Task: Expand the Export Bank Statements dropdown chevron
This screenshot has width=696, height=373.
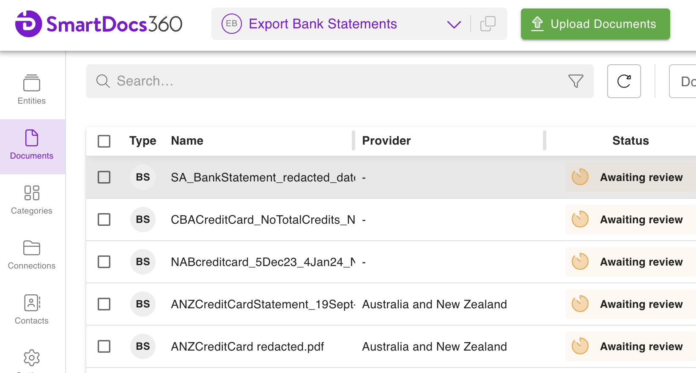Action: [454, 24]
